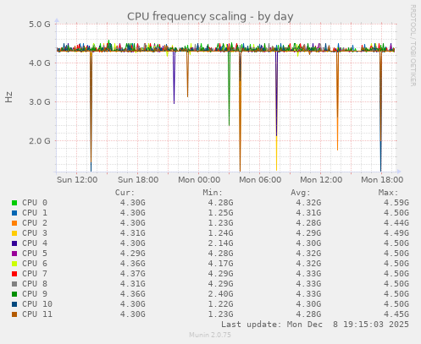This screenshot has height=344, width=421.
Task: Click the CPU 3 yellow color swatch
Action: 14,233
